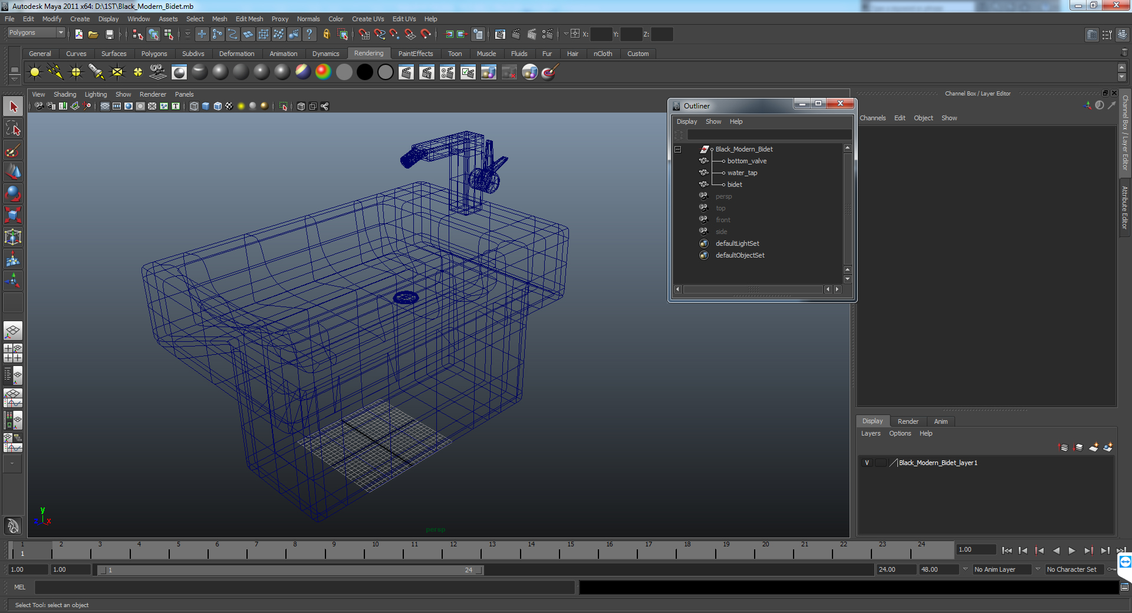
Task: Click the anisotropic material sphere icon
Action: tap(200, 72)
